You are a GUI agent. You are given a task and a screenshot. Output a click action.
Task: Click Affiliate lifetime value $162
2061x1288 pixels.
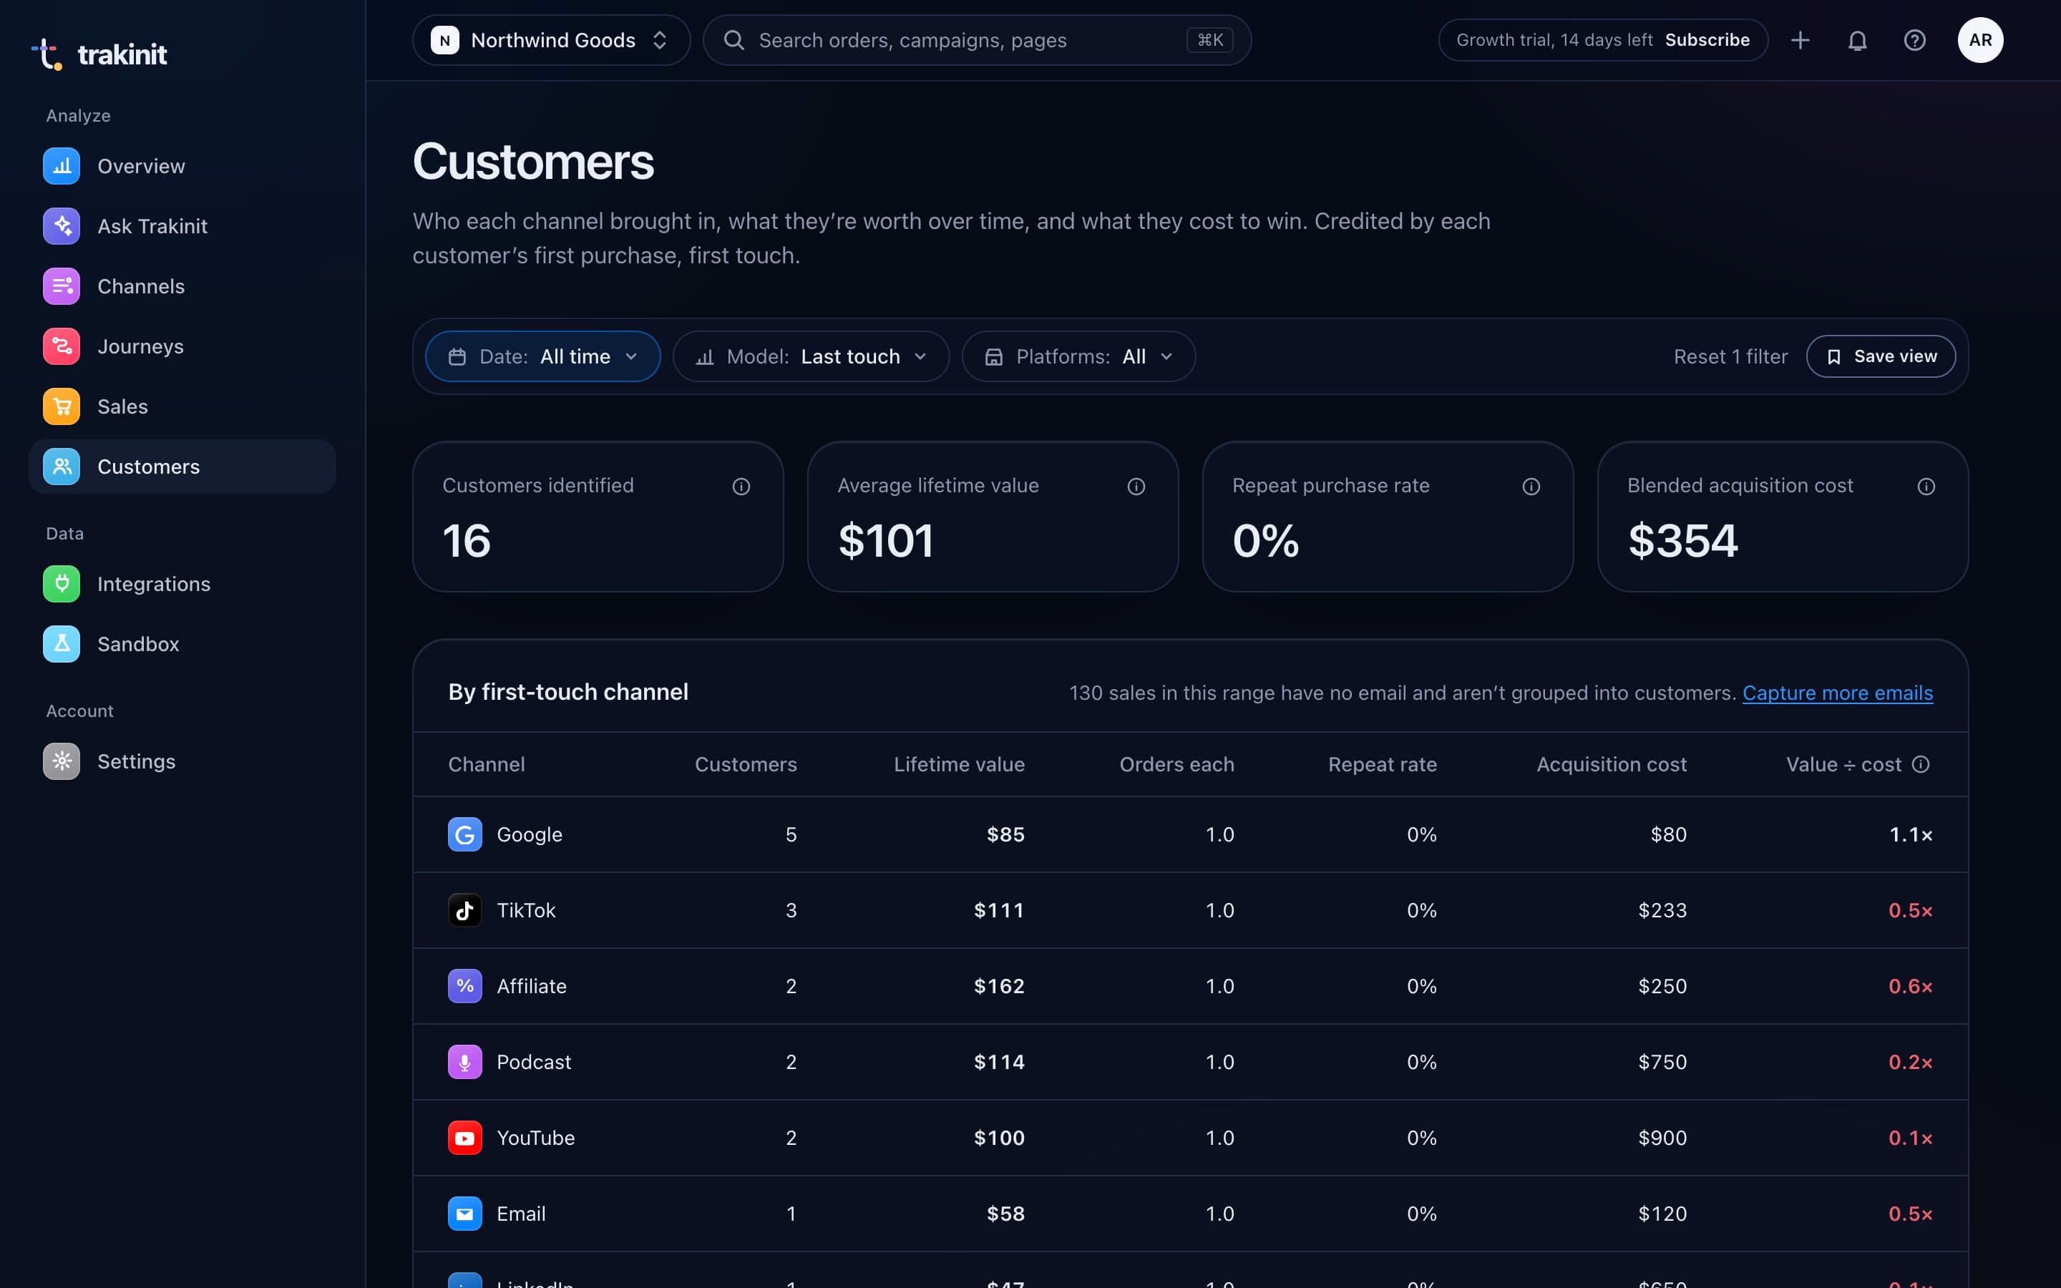999,985
